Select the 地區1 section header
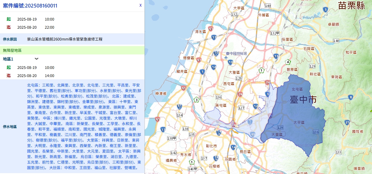The height and width of the screenshot is (174, 372). tap(8, 59)
